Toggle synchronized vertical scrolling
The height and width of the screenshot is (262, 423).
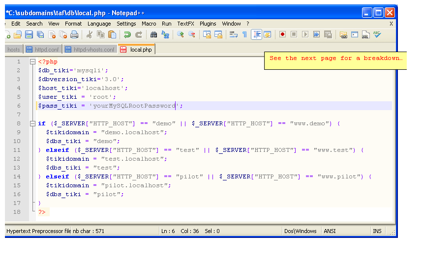click(207, 34)
